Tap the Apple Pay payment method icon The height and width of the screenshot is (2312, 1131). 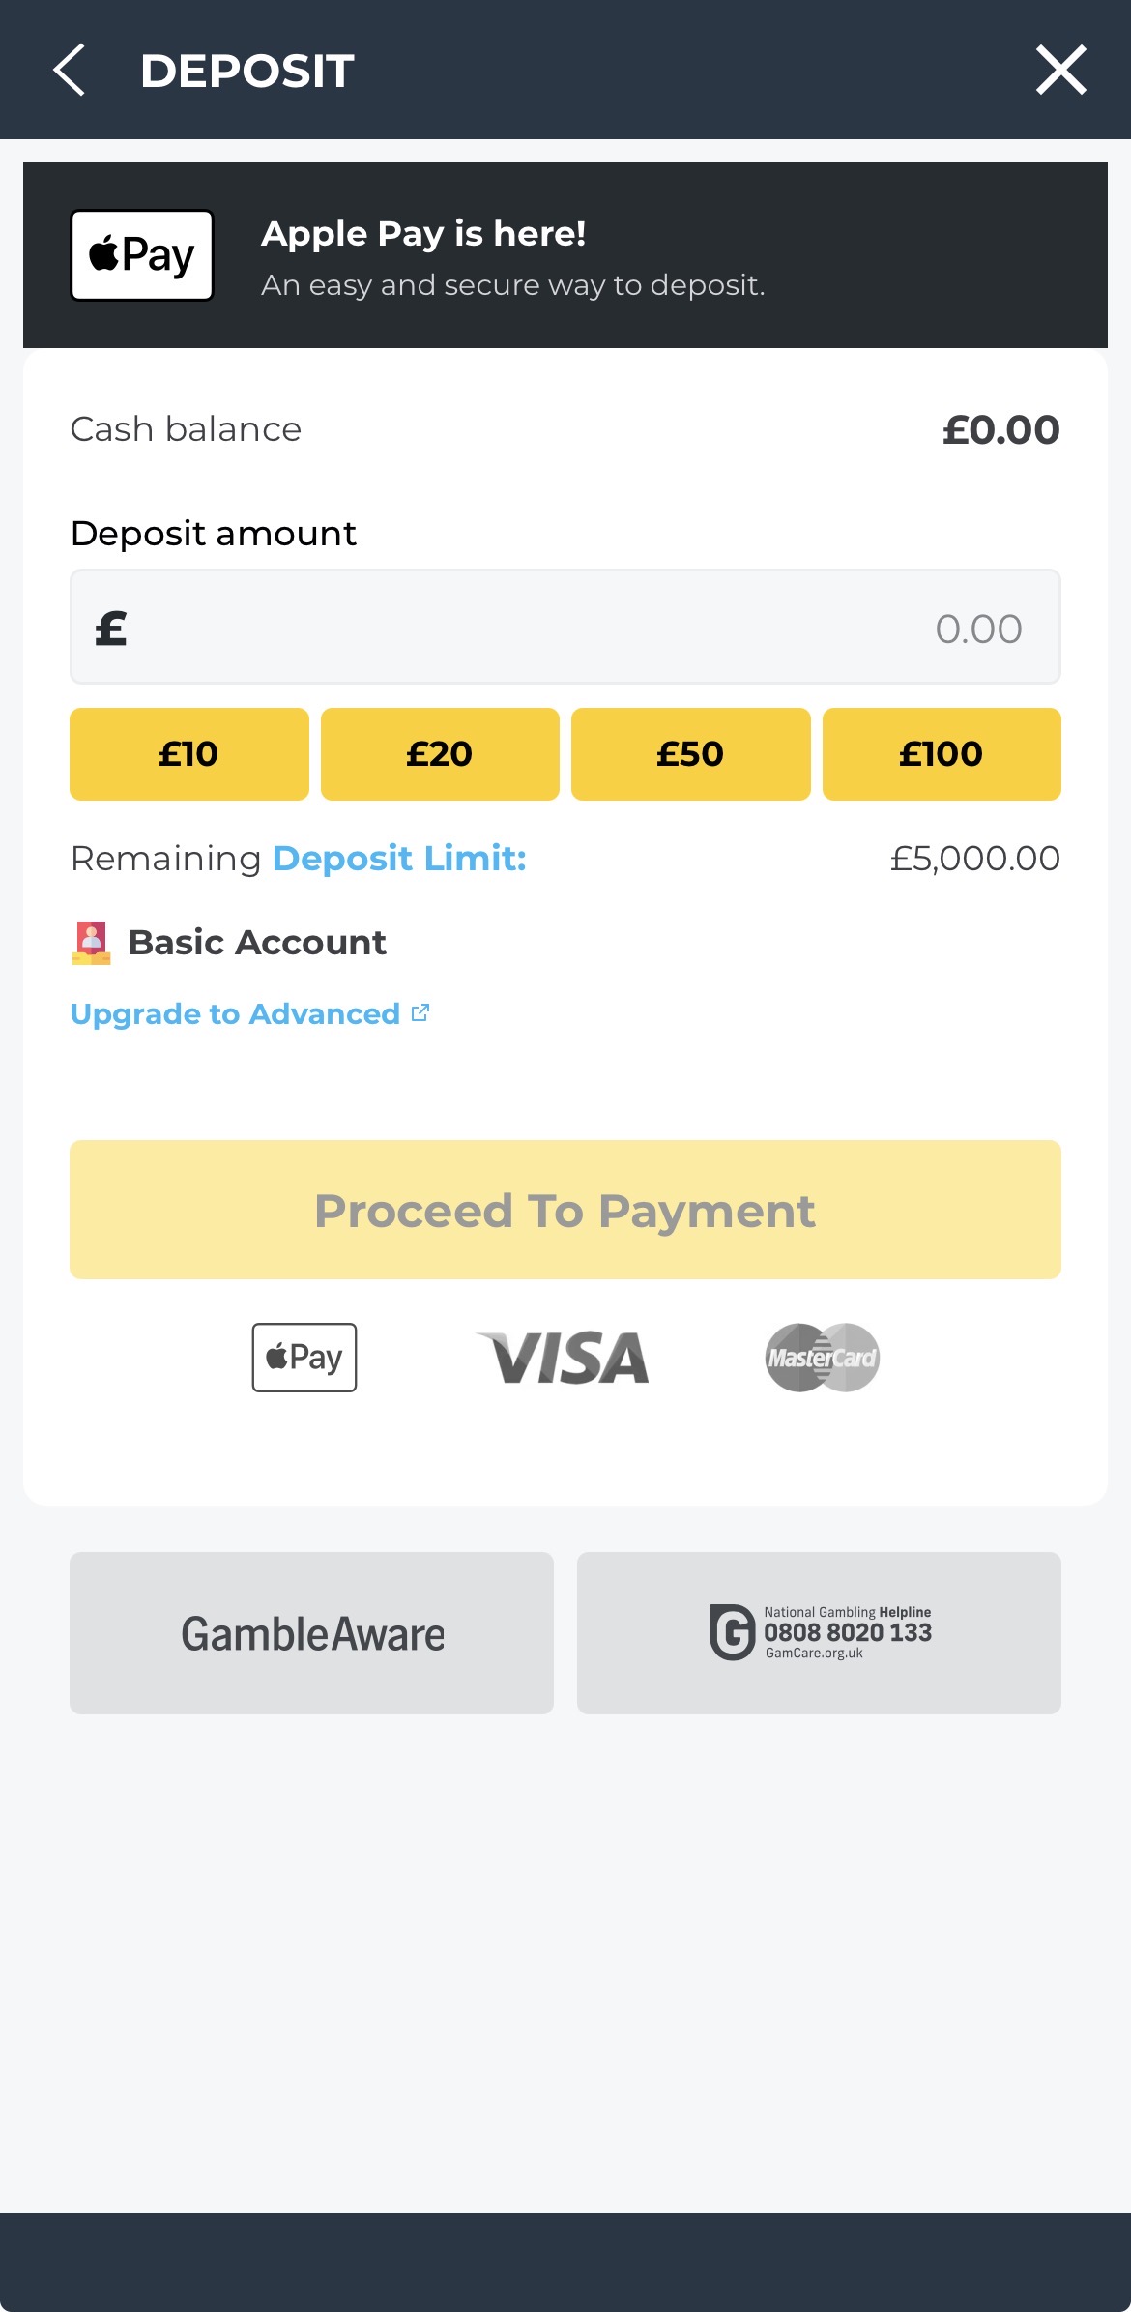[x=304, y=1358]
